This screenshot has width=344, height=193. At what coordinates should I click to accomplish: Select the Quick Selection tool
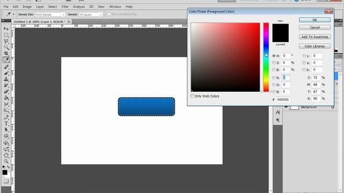tap(6, 47)
